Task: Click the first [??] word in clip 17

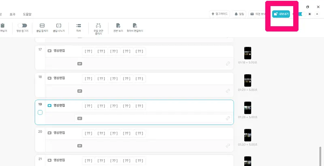Action: [88, 51]
